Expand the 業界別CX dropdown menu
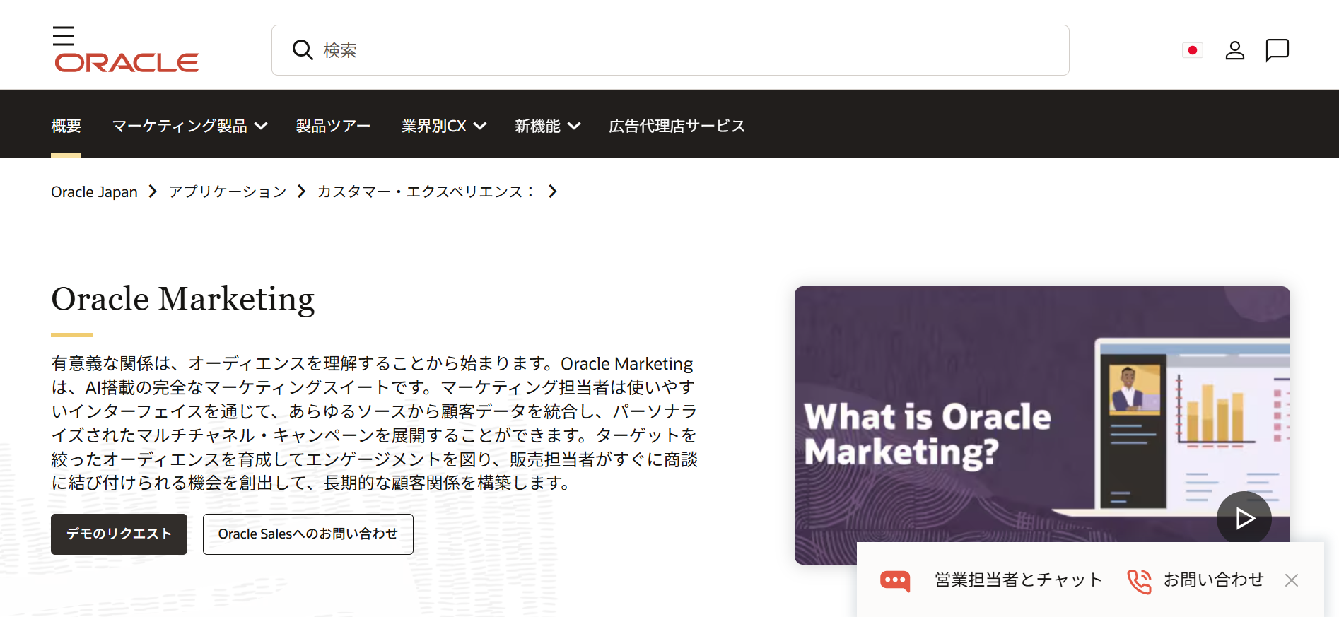 443,126
